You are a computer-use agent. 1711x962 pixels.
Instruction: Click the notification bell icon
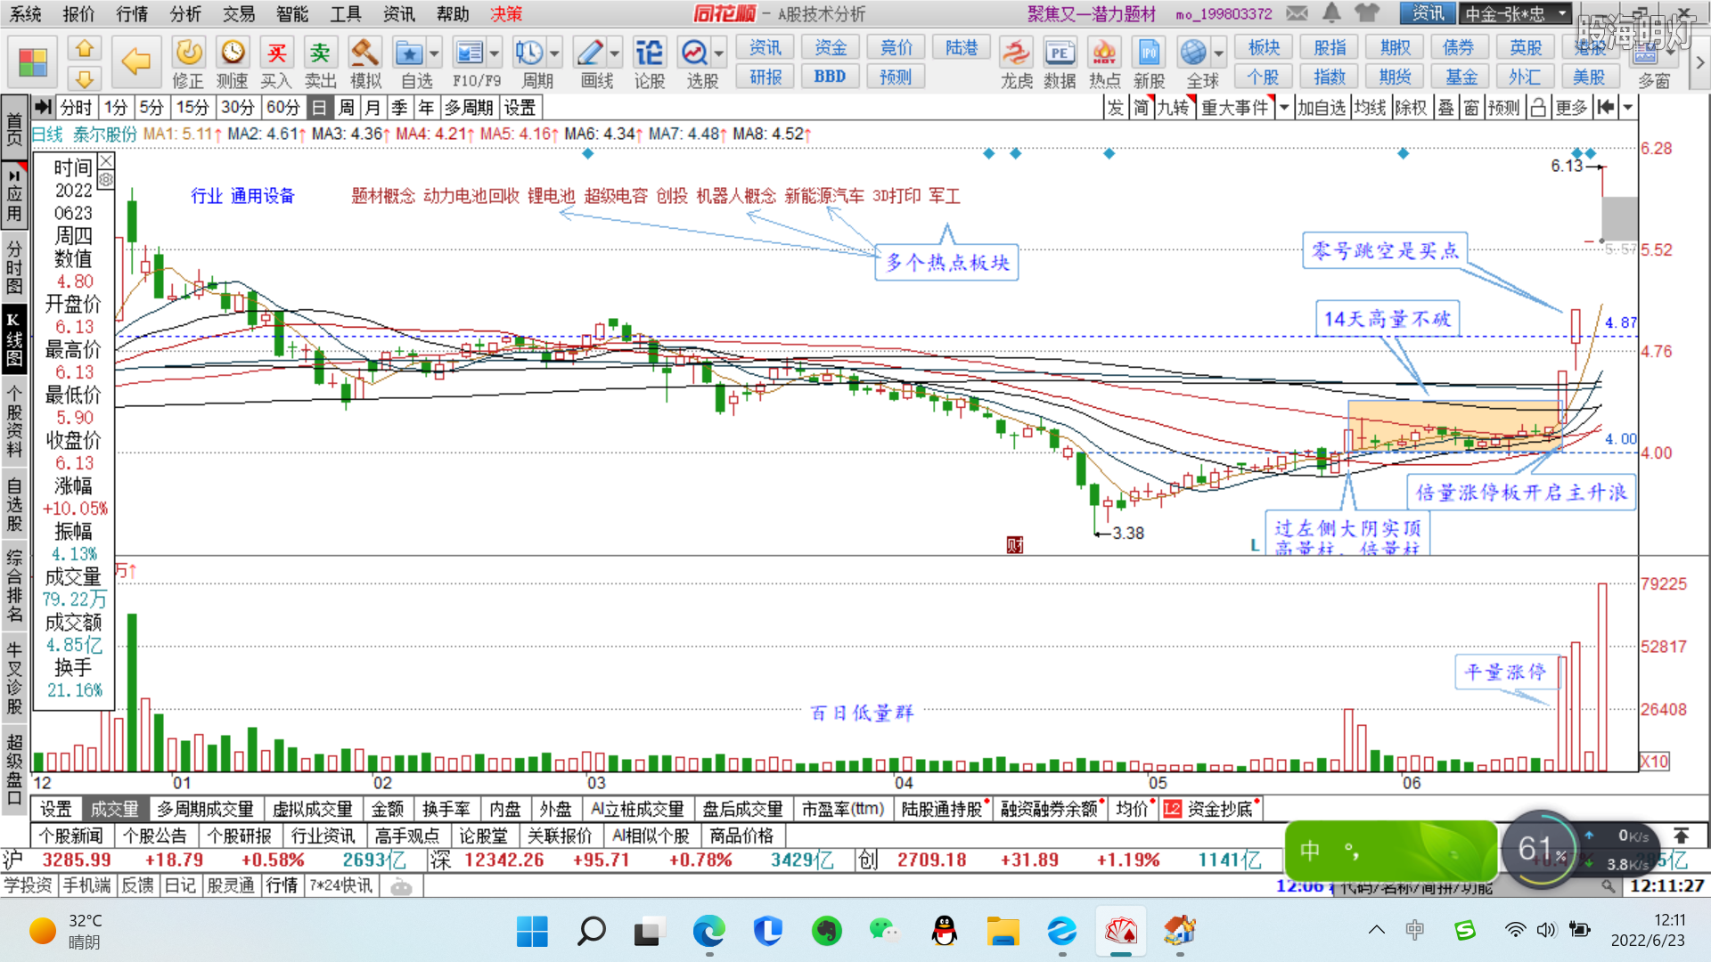[x=1331, y=12]
